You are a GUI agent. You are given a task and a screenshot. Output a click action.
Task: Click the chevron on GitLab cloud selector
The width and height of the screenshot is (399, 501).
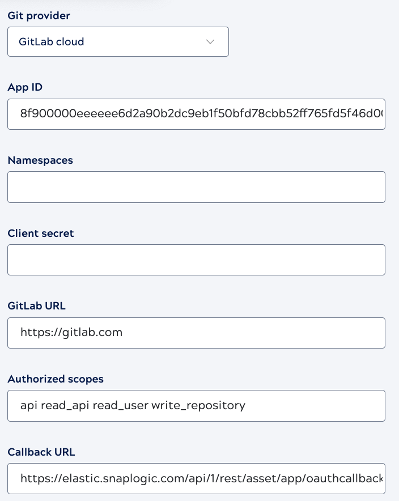tap(210, 41)
